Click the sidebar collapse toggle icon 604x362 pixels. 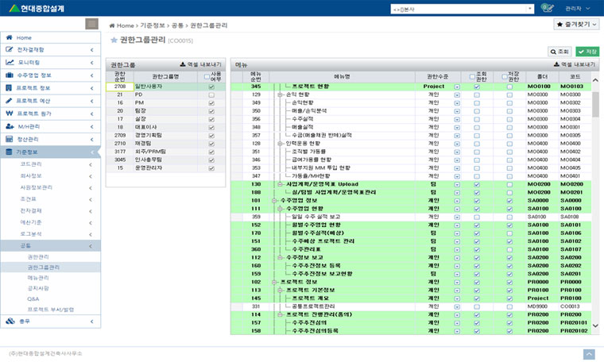tap(91, 24)
